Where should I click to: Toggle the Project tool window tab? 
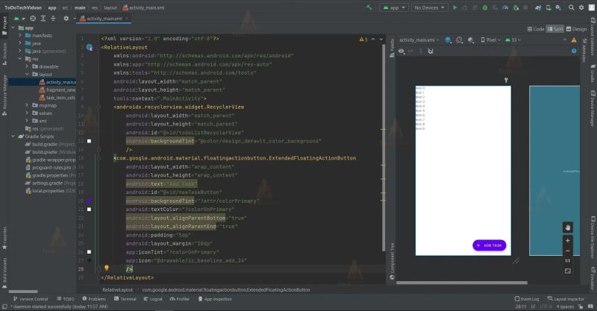(x=4, y=25)
